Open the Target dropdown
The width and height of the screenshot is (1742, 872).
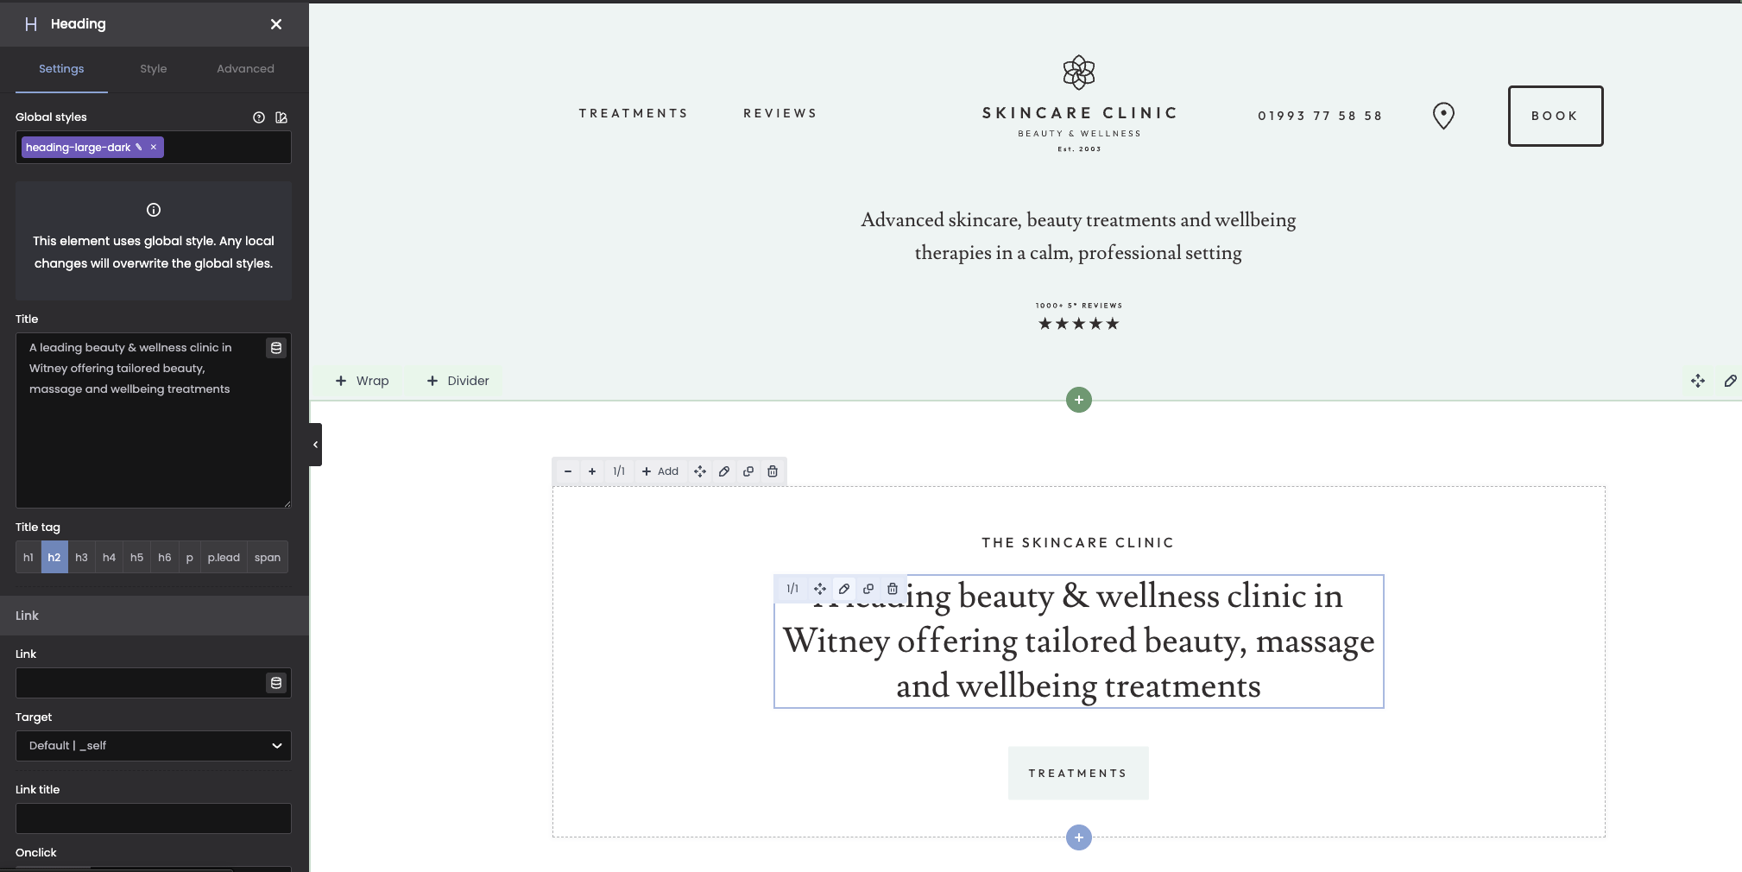(154, 746)
